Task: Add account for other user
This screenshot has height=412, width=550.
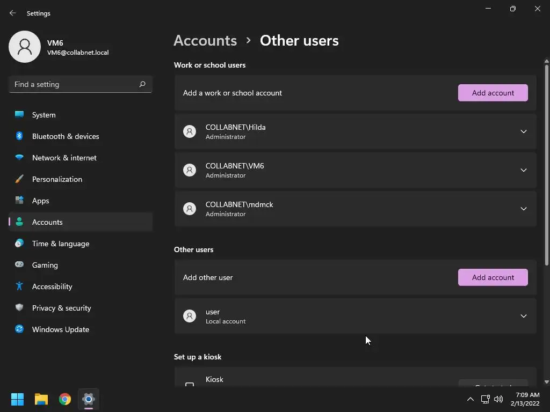Action: [x=493, y=277]
